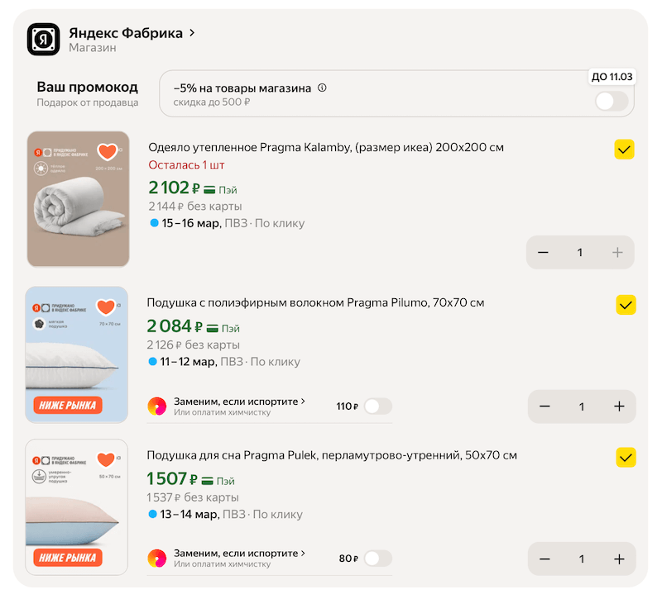Show promo code info icon near −5%
662x599 pixels.
[322, 88]
